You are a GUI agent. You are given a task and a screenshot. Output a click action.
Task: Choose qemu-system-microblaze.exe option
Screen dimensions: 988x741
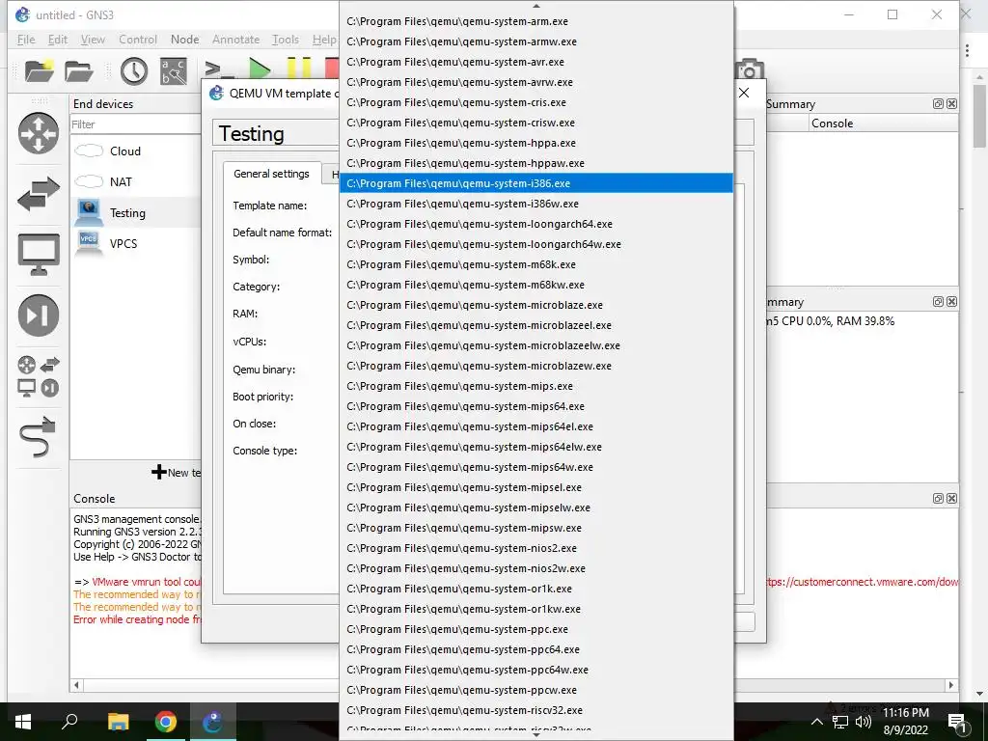[536, 305]
